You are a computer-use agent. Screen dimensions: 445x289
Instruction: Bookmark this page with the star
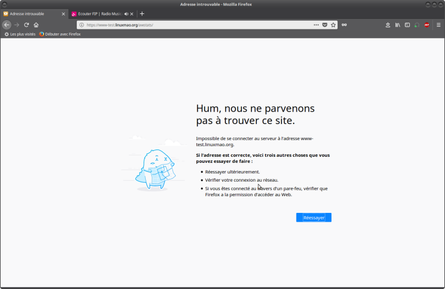click(333, 25)
